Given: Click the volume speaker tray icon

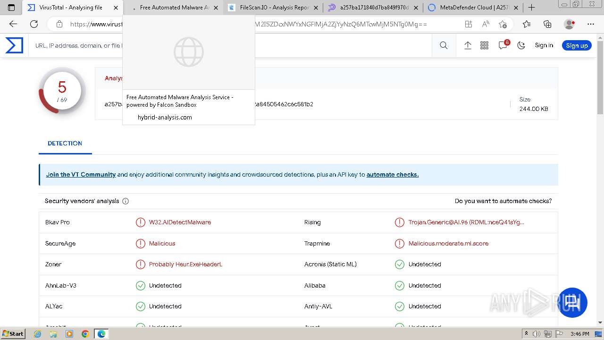Looking at the screenshot, I should pyautogui.click(x=537, y=334).
